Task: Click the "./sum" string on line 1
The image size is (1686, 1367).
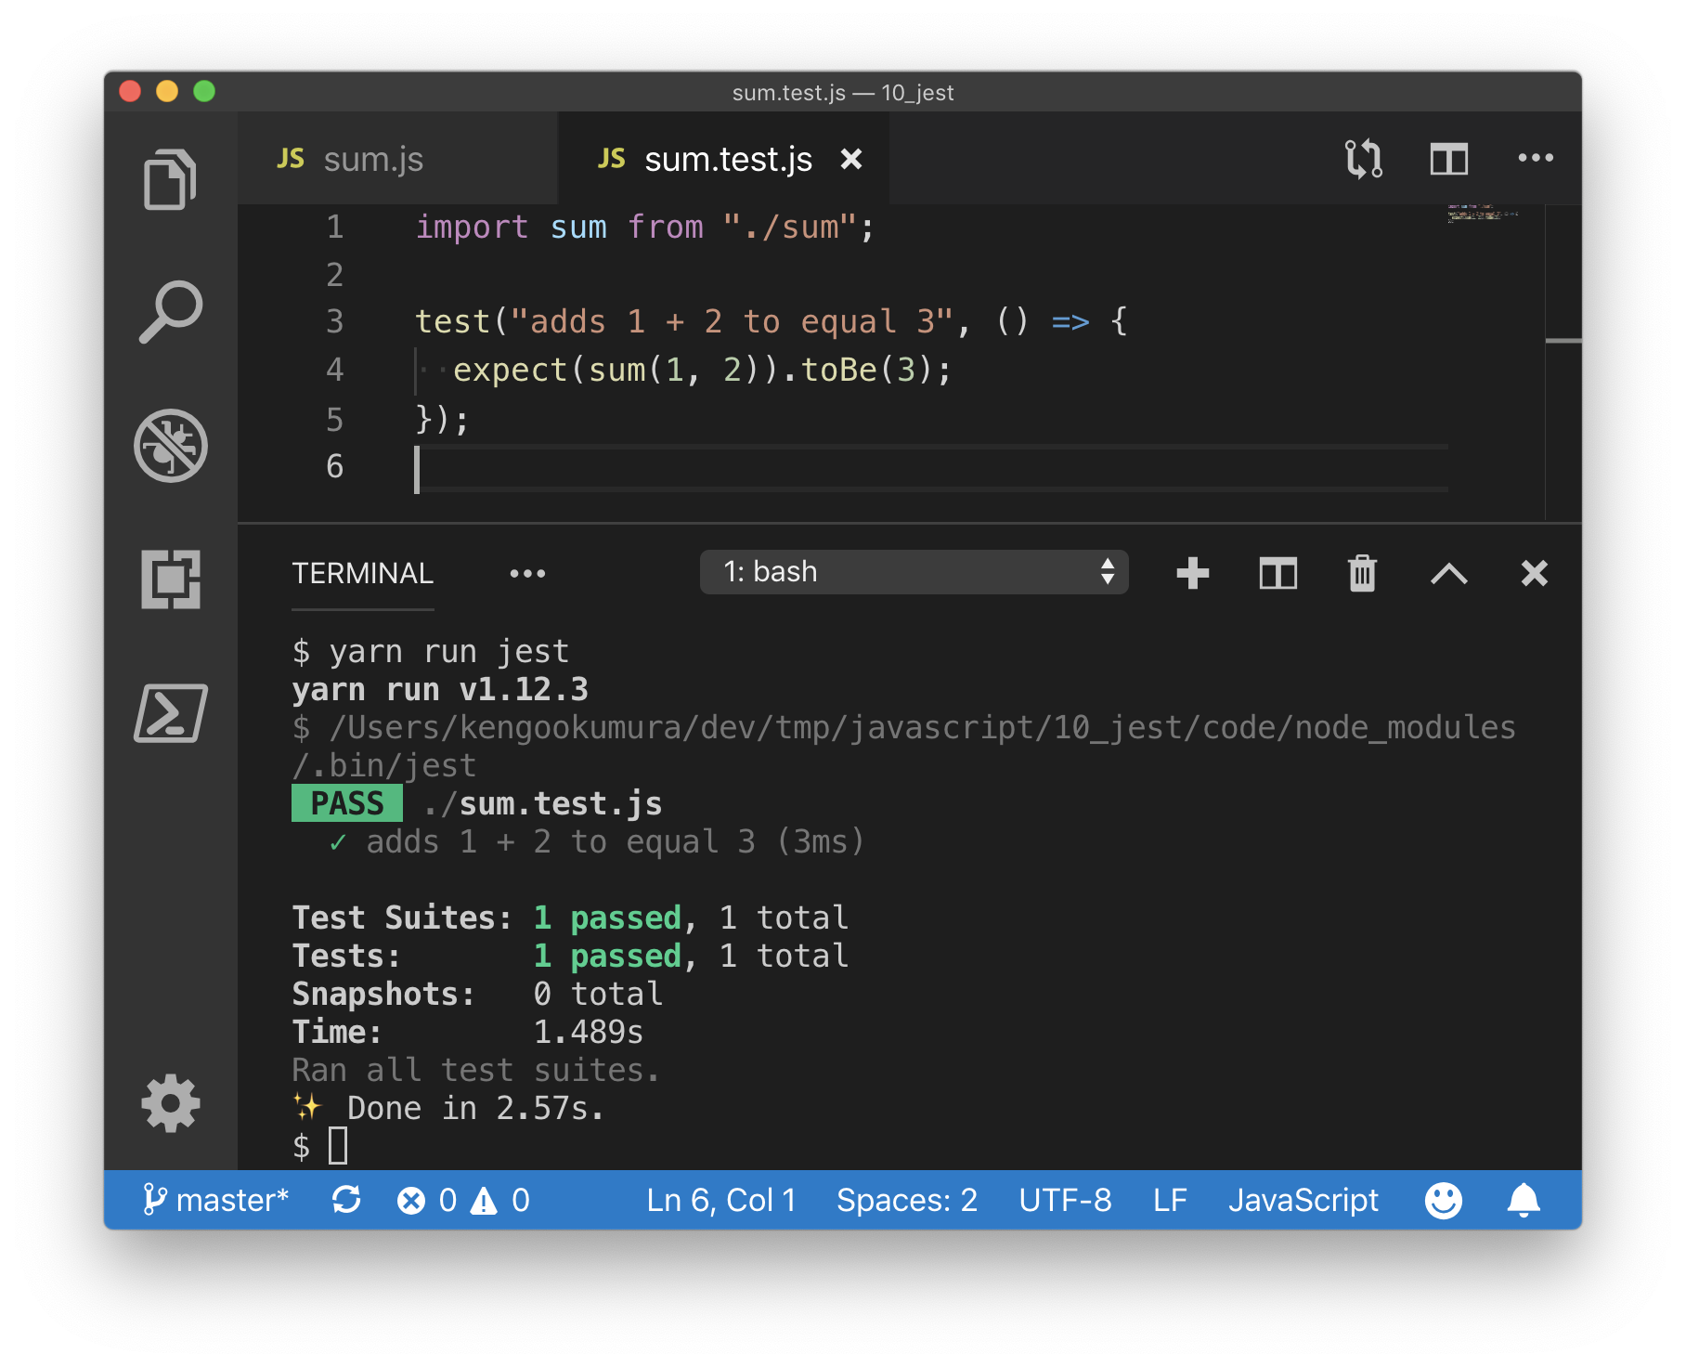Action: pyautogui.click(x=790, y=227)
